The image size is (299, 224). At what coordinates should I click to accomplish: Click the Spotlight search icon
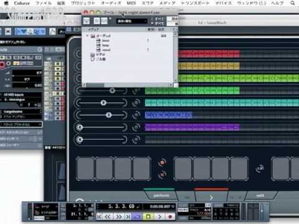(293, 3)
